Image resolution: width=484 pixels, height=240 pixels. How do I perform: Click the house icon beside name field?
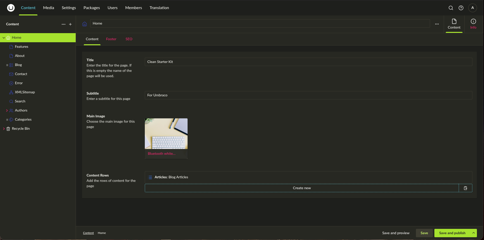(x=85, y=24)
